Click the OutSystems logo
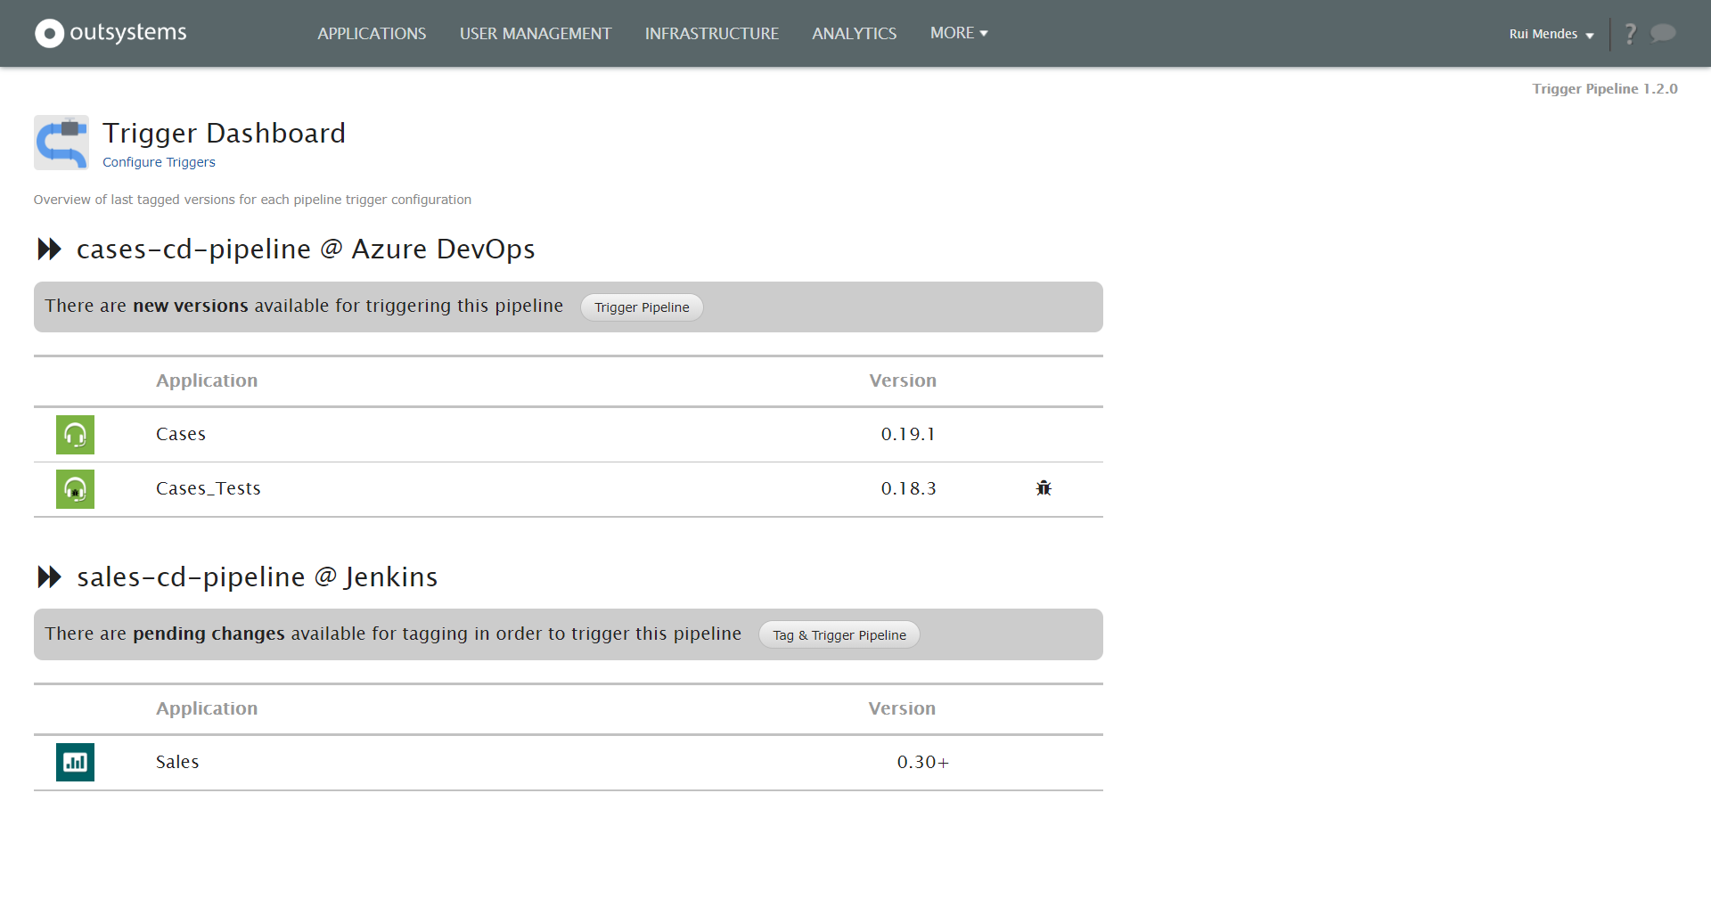1711x916 pixels. (111, 33)
